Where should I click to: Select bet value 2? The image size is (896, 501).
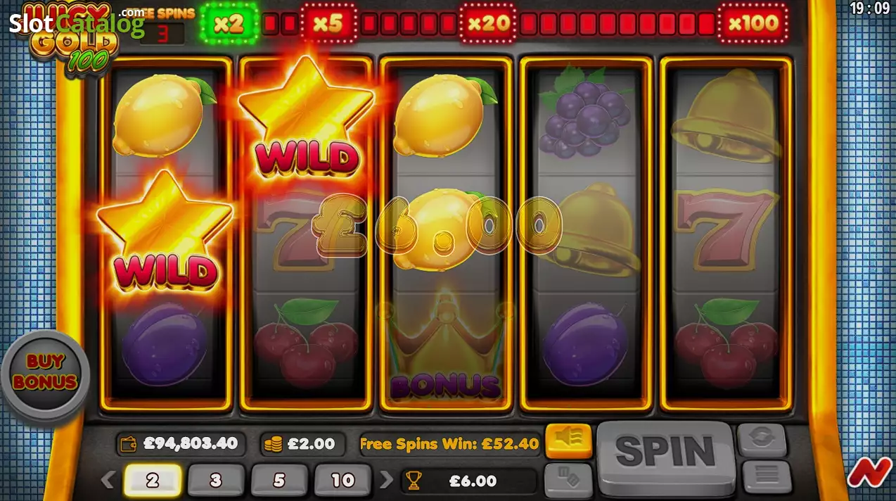(153, 481)
